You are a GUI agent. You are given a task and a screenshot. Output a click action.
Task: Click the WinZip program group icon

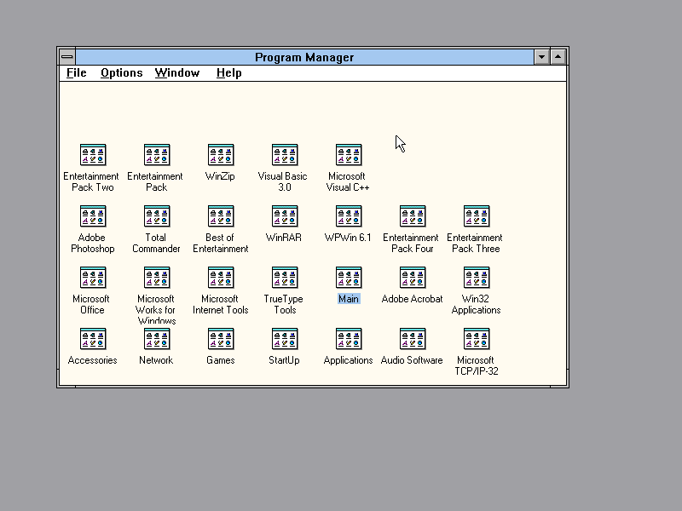[221, 155]
